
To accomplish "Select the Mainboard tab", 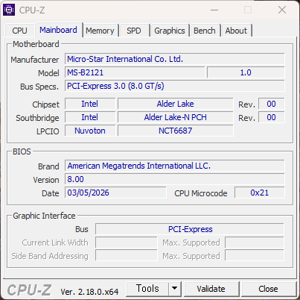I will 58,30.
